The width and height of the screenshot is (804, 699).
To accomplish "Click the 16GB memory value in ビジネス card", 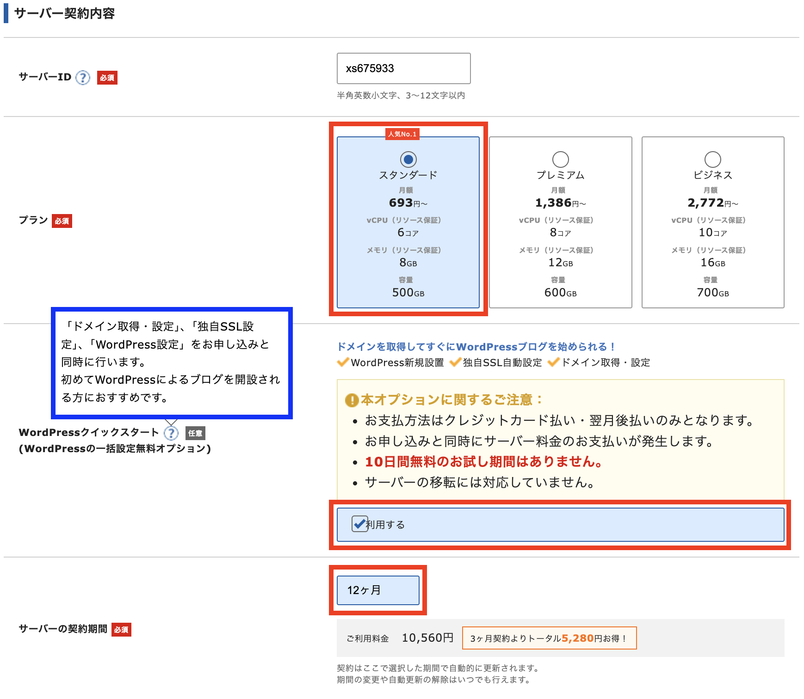I will coord(712,263).
